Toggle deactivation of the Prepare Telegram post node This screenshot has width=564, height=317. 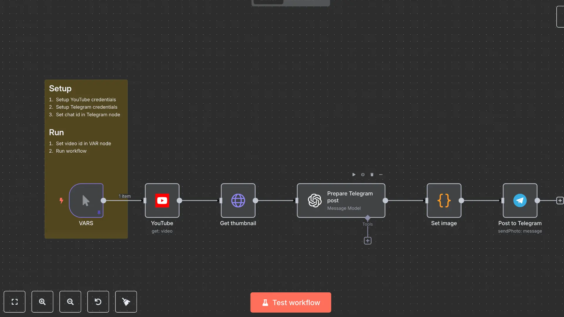click(x=363, y=174)
